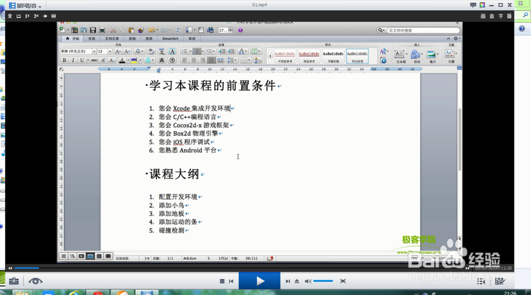This screenshot has height=295, width=531.
Task: Click the large Play button
Action: [x=260, y=281]
